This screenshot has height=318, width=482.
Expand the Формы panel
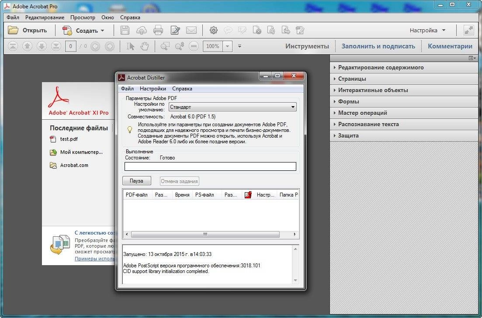click(x=404, y=102)
